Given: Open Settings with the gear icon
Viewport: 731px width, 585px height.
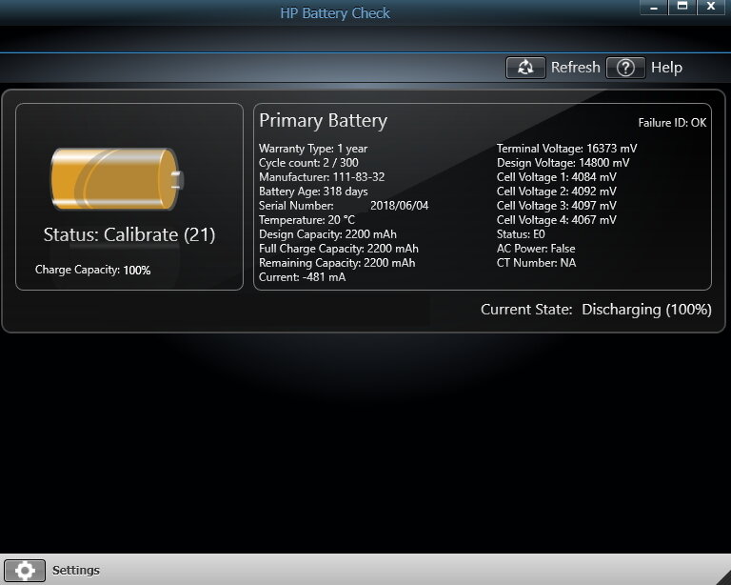Looking at the screenshot, I should [25, 570].
